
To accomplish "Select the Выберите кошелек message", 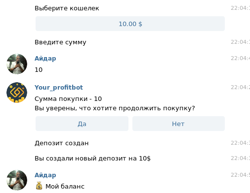I will pyautogui.click(x=67, y=8).
